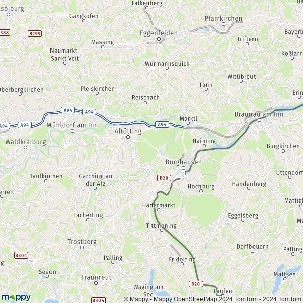
Task: Select the Wurmannsquick label
Action: 167,64
